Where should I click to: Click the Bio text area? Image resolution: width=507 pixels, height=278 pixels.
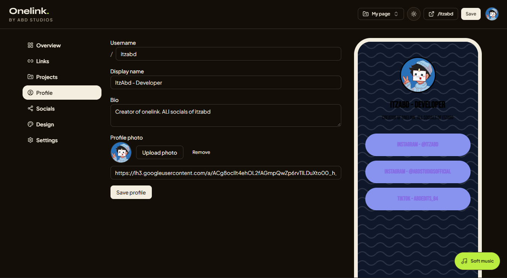226,115
